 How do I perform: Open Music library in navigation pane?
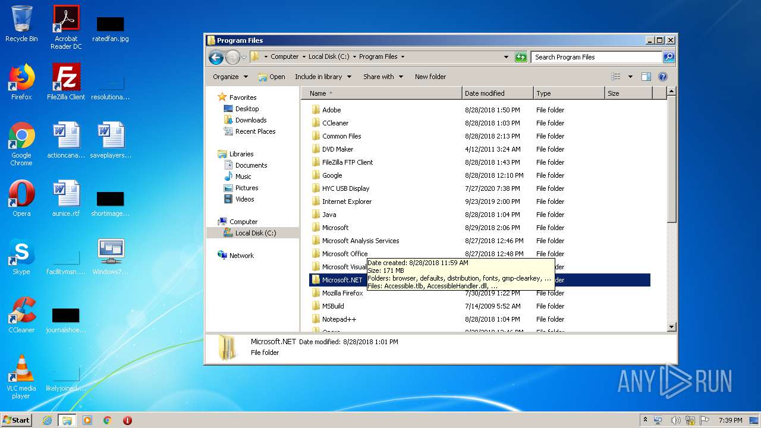243,177
